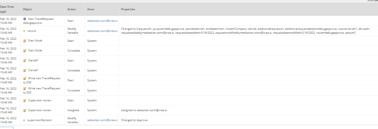Click the gear icon beside New TravelRequest
378x129 pixels.
click(25, 19)
